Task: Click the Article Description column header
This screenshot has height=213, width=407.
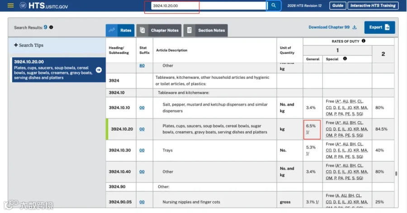Action: coord(171,50)
